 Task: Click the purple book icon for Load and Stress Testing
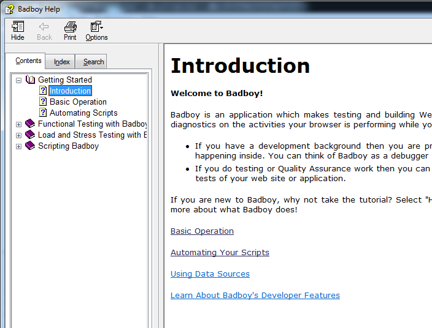click(30, 135)
